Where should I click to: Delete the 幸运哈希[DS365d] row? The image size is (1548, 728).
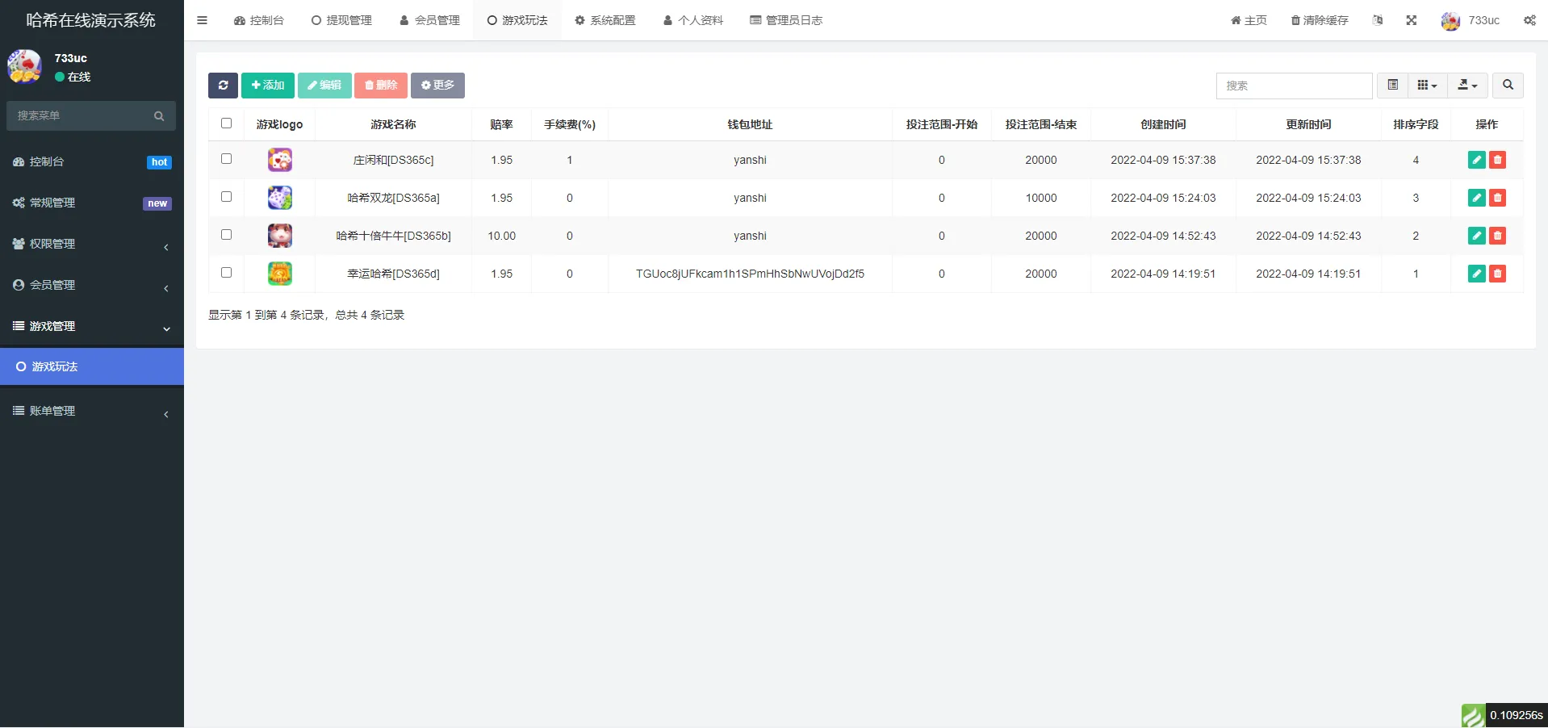(x=1497, y=274)
